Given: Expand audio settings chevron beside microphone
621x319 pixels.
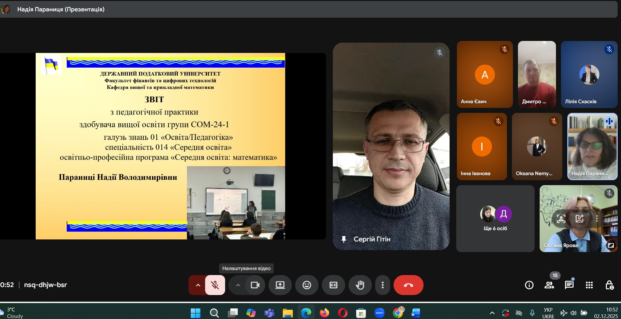Looking at the screenshot, I should point(198,285).
